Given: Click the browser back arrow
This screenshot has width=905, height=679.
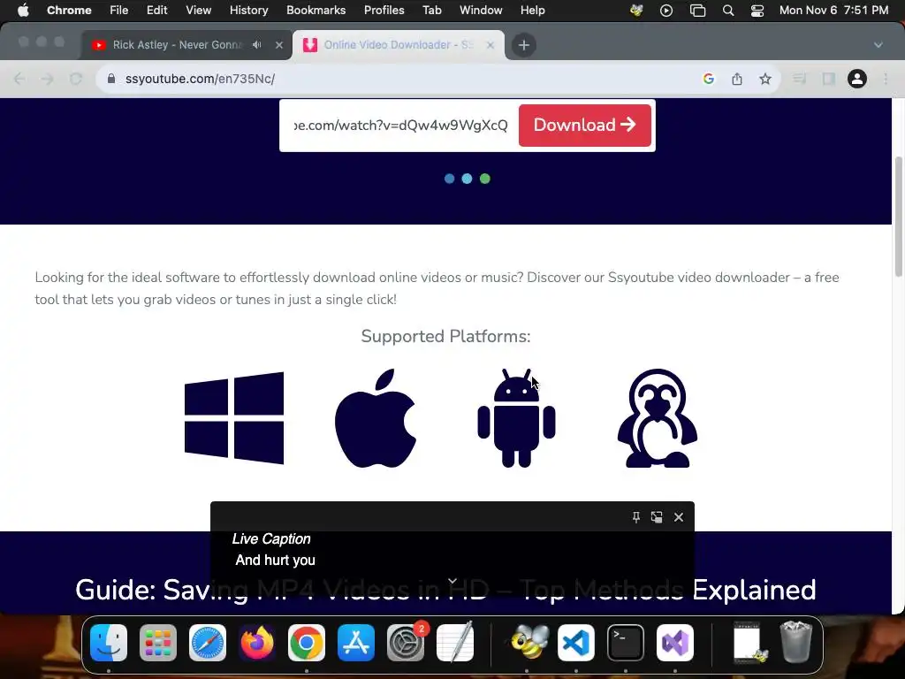Looking at the screenshot, I should point(19,79).
